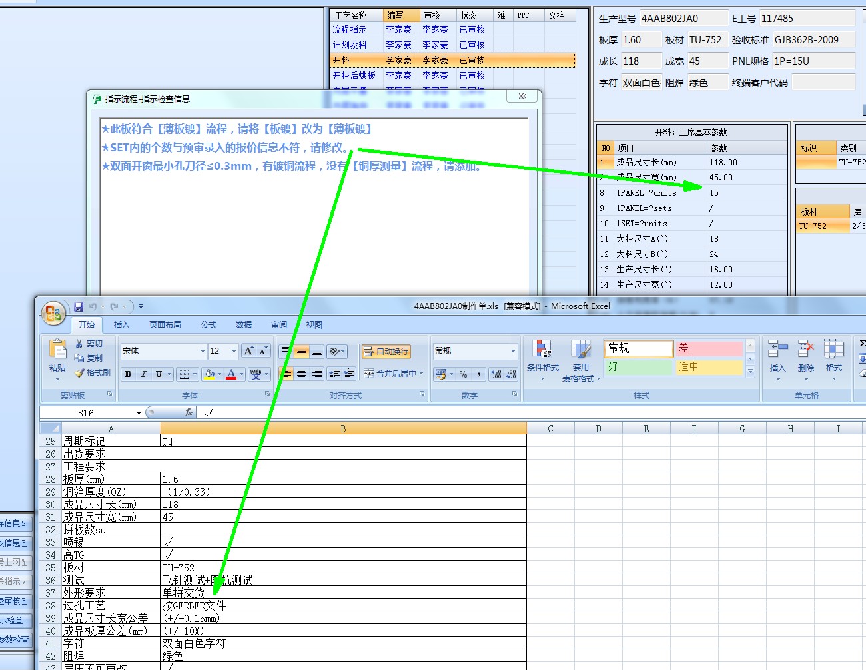Switch to 插入 ribbon tab
Image resolution: width=866 pixels, height=670 pixels.
coord(121,325)
